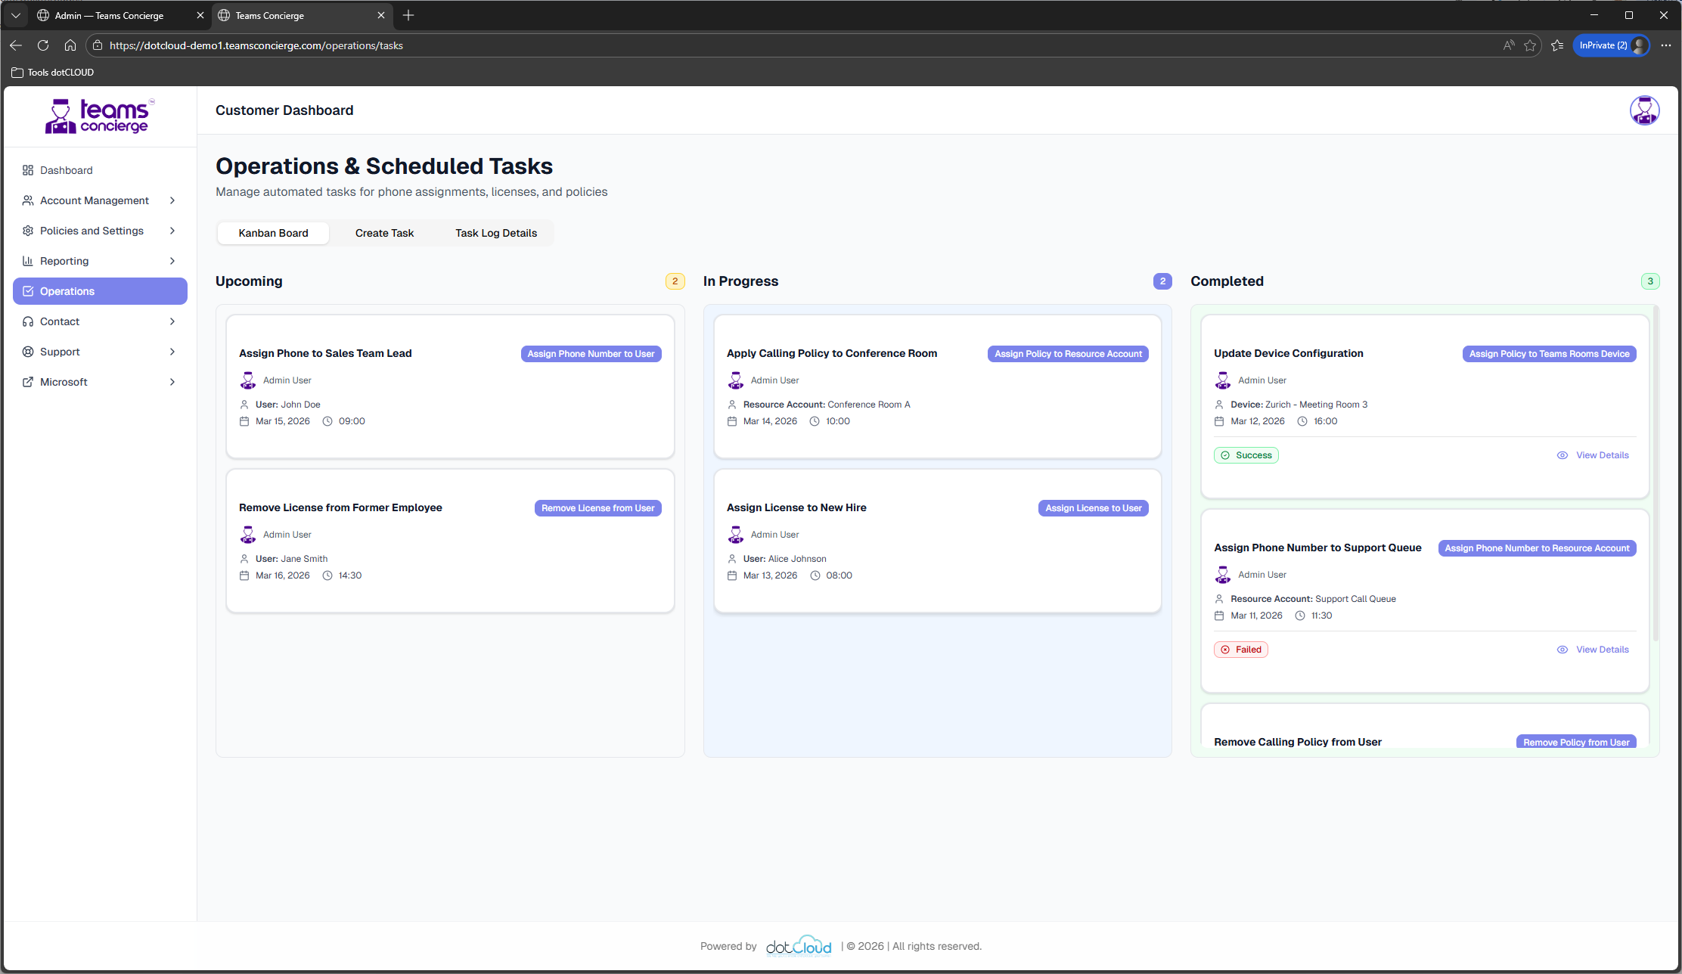
Task: Click the favorites star in the address bar
Action: click(1530, 45)
